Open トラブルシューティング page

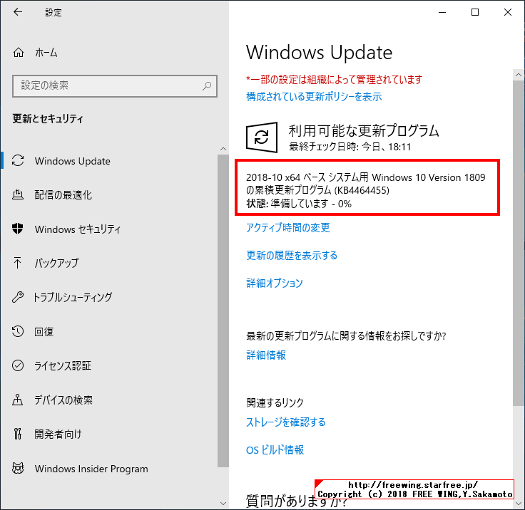tap(73, 297)
